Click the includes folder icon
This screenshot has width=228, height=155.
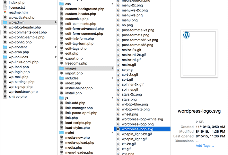click(x=62, y=78)
